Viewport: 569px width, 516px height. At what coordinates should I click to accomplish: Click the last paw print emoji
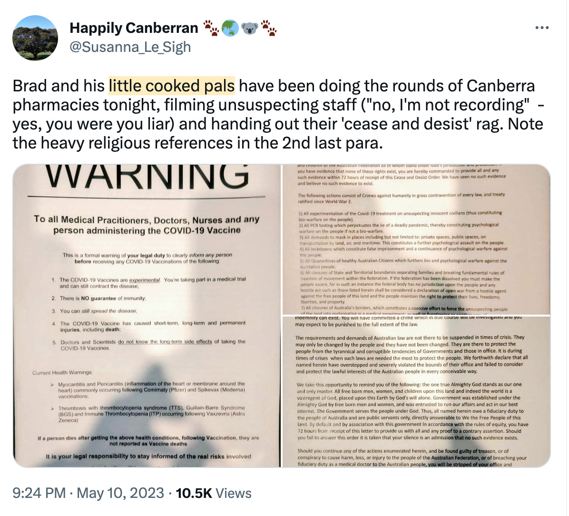(x=268, y=29)
